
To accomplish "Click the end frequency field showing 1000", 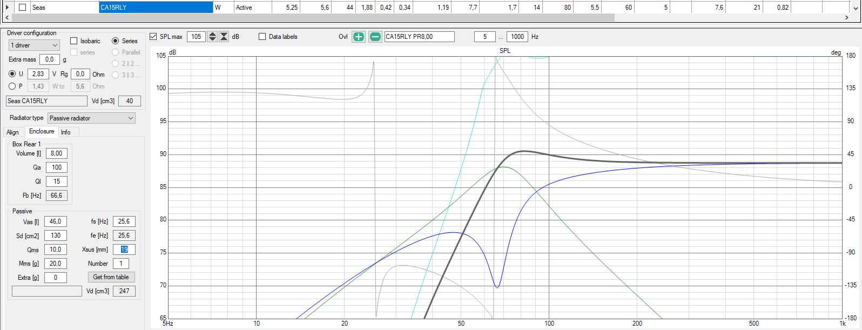I will click(517, 37).
